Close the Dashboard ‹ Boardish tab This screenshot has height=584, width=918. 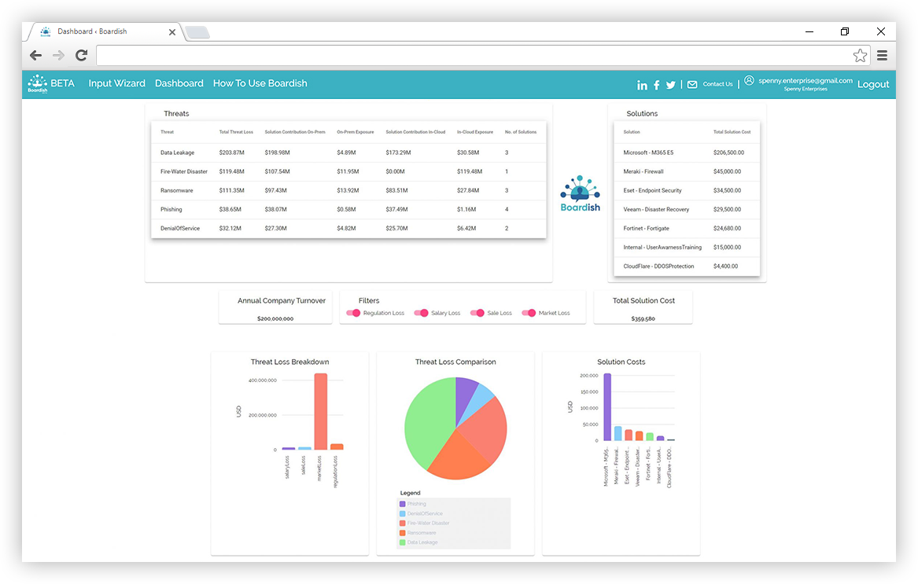point(172,32)
